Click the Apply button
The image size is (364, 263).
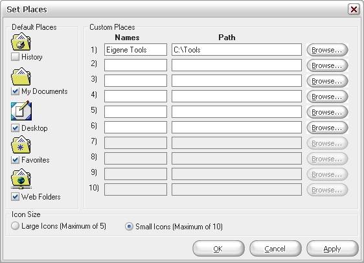tap(332, 249)
